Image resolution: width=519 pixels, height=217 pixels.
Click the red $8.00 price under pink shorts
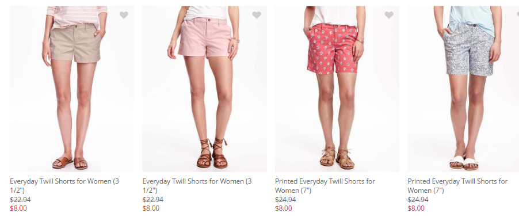(x=151, y=208)
